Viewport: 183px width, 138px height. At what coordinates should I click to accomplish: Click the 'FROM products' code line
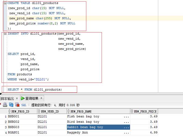click(20, 74)
